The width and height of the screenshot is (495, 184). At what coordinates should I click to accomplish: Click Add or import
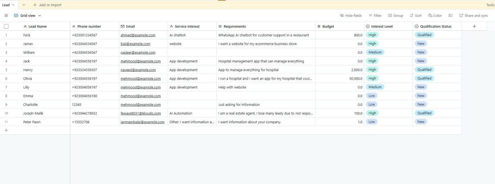coord(47,5)
